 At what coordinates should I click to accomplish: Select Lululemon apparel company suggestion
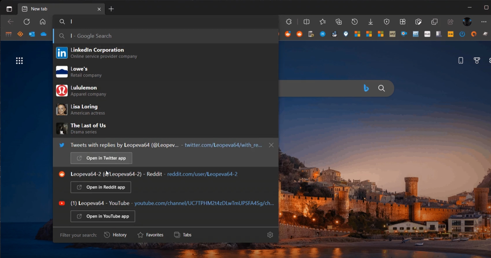(x=166, y=91)
